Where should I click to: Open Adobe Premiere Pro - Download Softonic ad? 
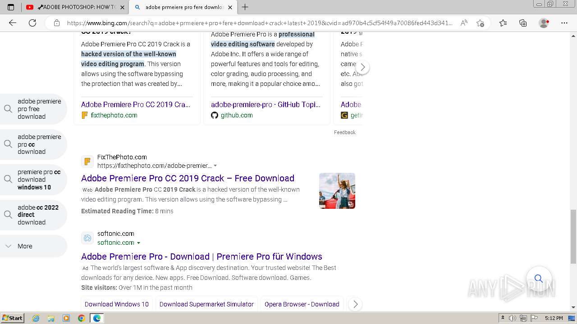tap(201, 256)
